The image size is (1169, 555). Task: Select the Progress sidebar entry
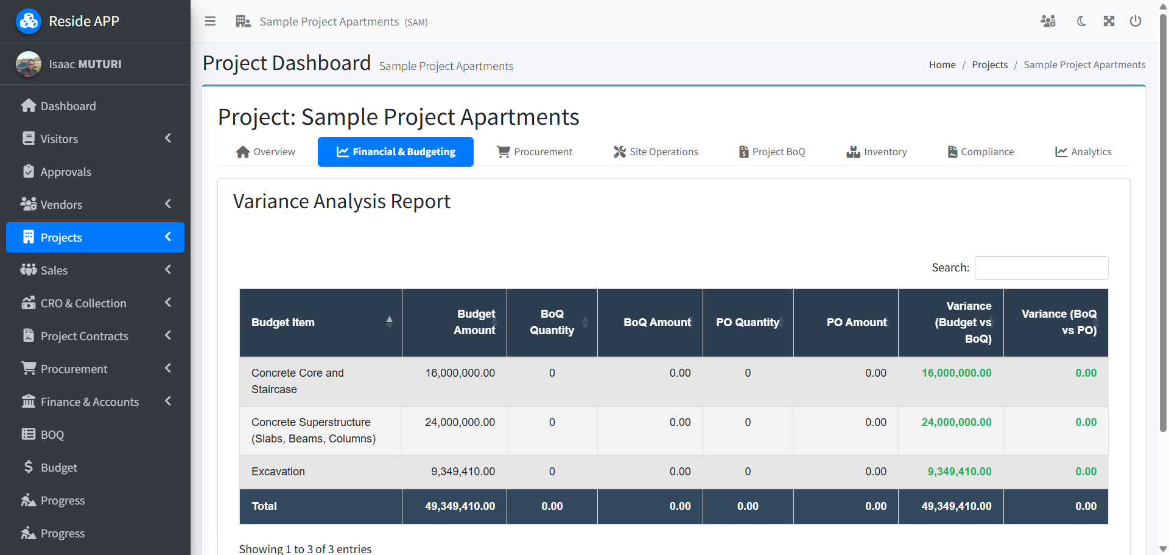point(63,500)
